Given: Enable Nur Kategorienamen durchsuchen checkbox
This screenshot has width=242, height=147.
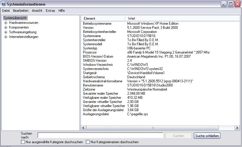Looking at the screenshot, I should click(x=88, y=142).
